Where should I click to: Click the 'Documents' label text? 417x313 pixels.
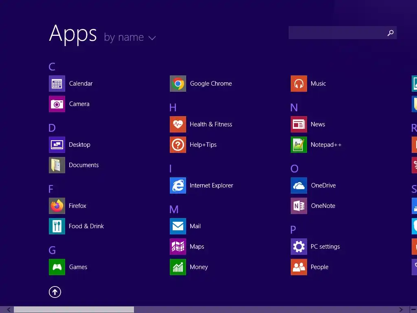(x=84, y=165)
